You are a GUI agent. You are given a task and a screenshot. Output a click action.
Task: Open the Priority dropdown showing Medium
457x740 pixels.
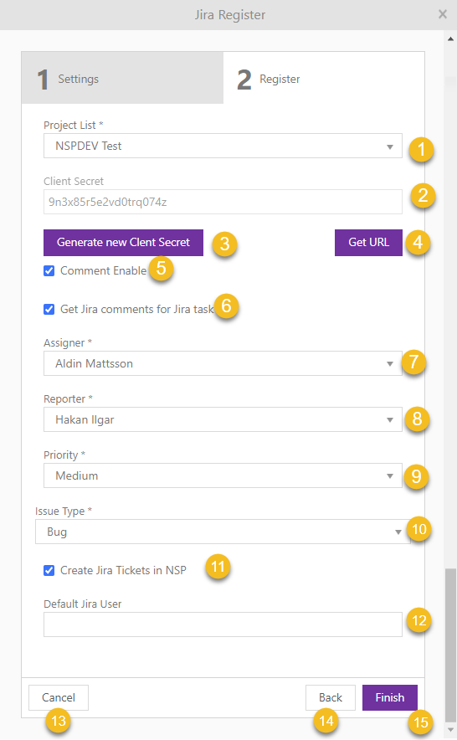pos(223,475)
